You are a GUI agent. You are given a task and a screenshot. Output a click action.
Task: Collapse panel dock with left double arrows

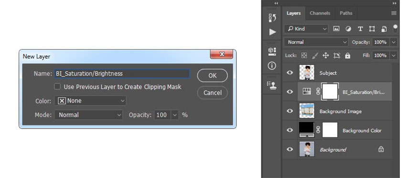276,3
